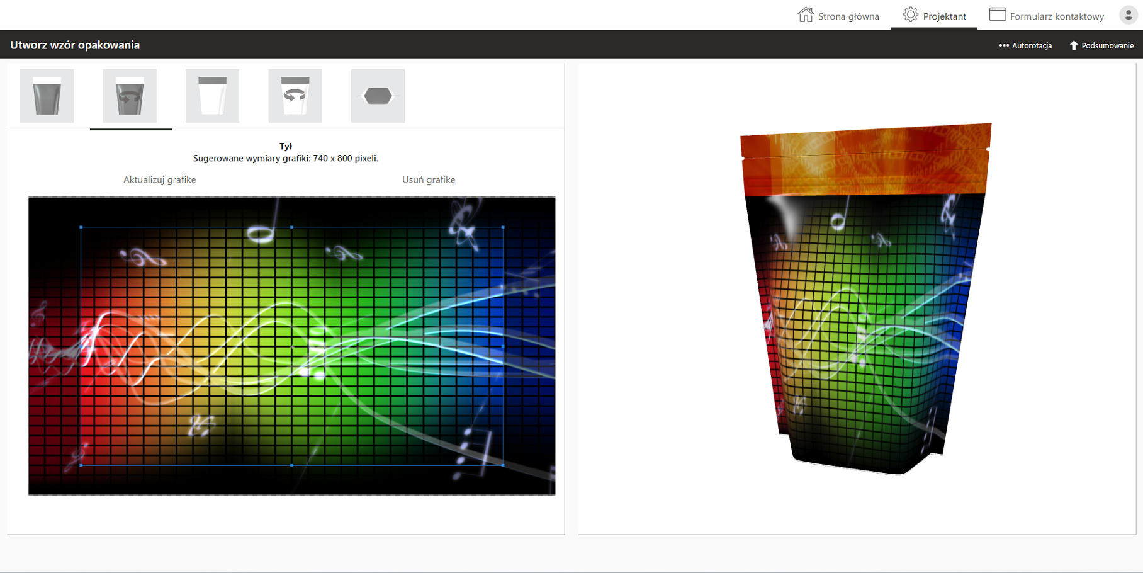Click the bottom-left crop selection handle

click(x=81, y=465)
